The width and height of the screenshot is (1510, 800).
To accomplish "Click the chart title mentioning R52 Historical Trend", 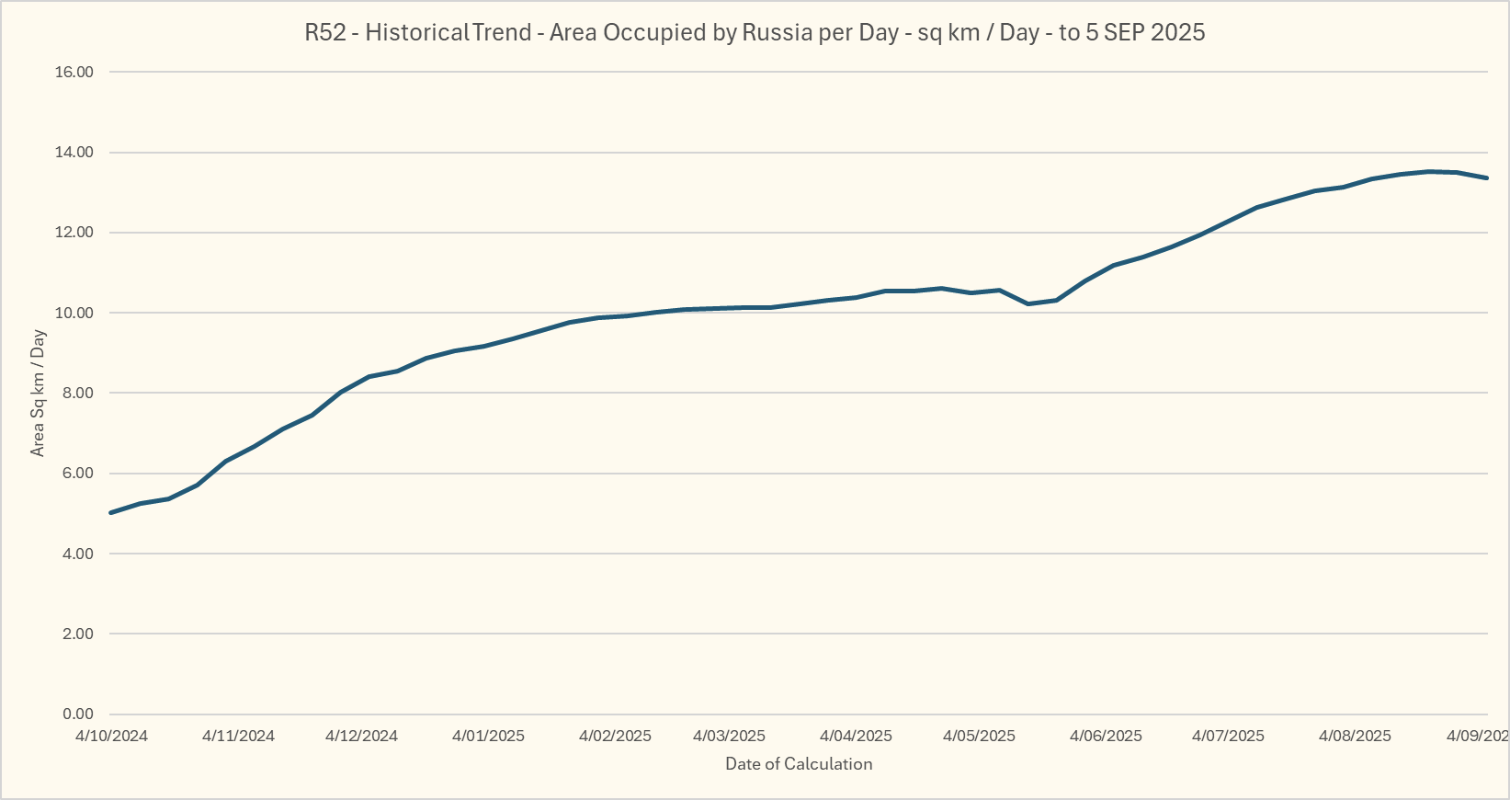I will (x=755, y=33).
